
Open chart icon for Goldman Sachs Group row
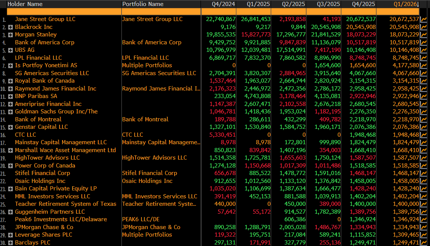[x=424, y=112]
